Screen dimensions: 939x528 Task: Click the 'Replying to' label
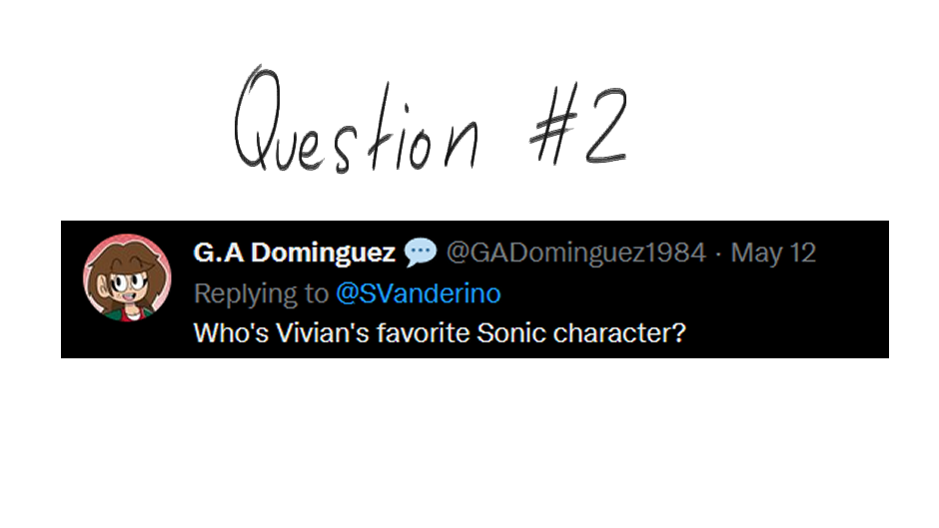tap(260, 293)
